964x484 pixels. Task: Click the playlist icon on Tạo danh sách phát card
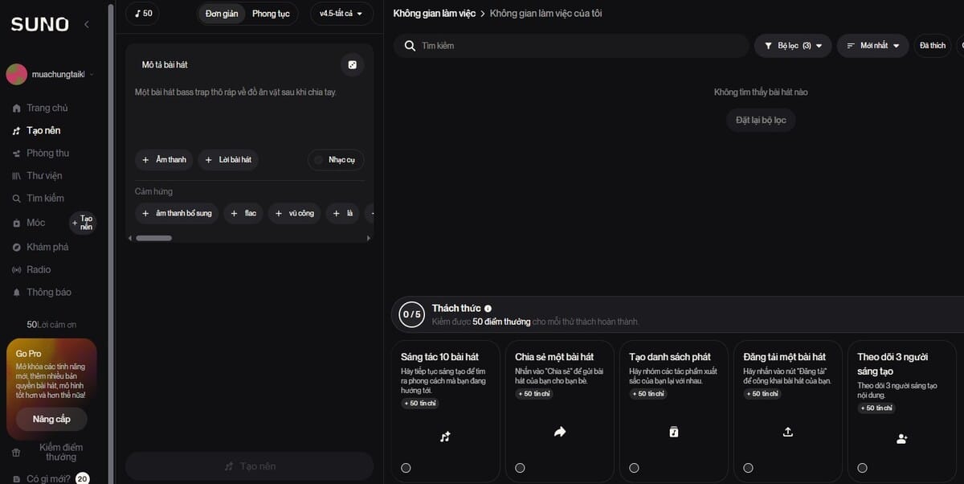point(674,432)
